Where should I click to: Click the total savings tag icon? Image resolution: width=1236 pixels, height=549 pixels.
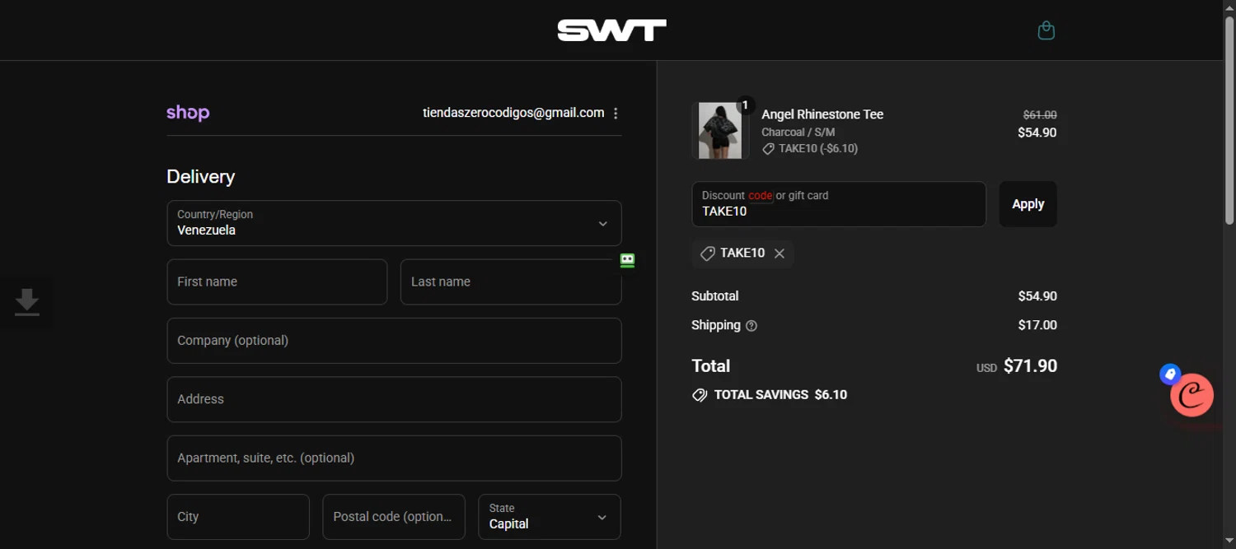[x=700, y=395]
